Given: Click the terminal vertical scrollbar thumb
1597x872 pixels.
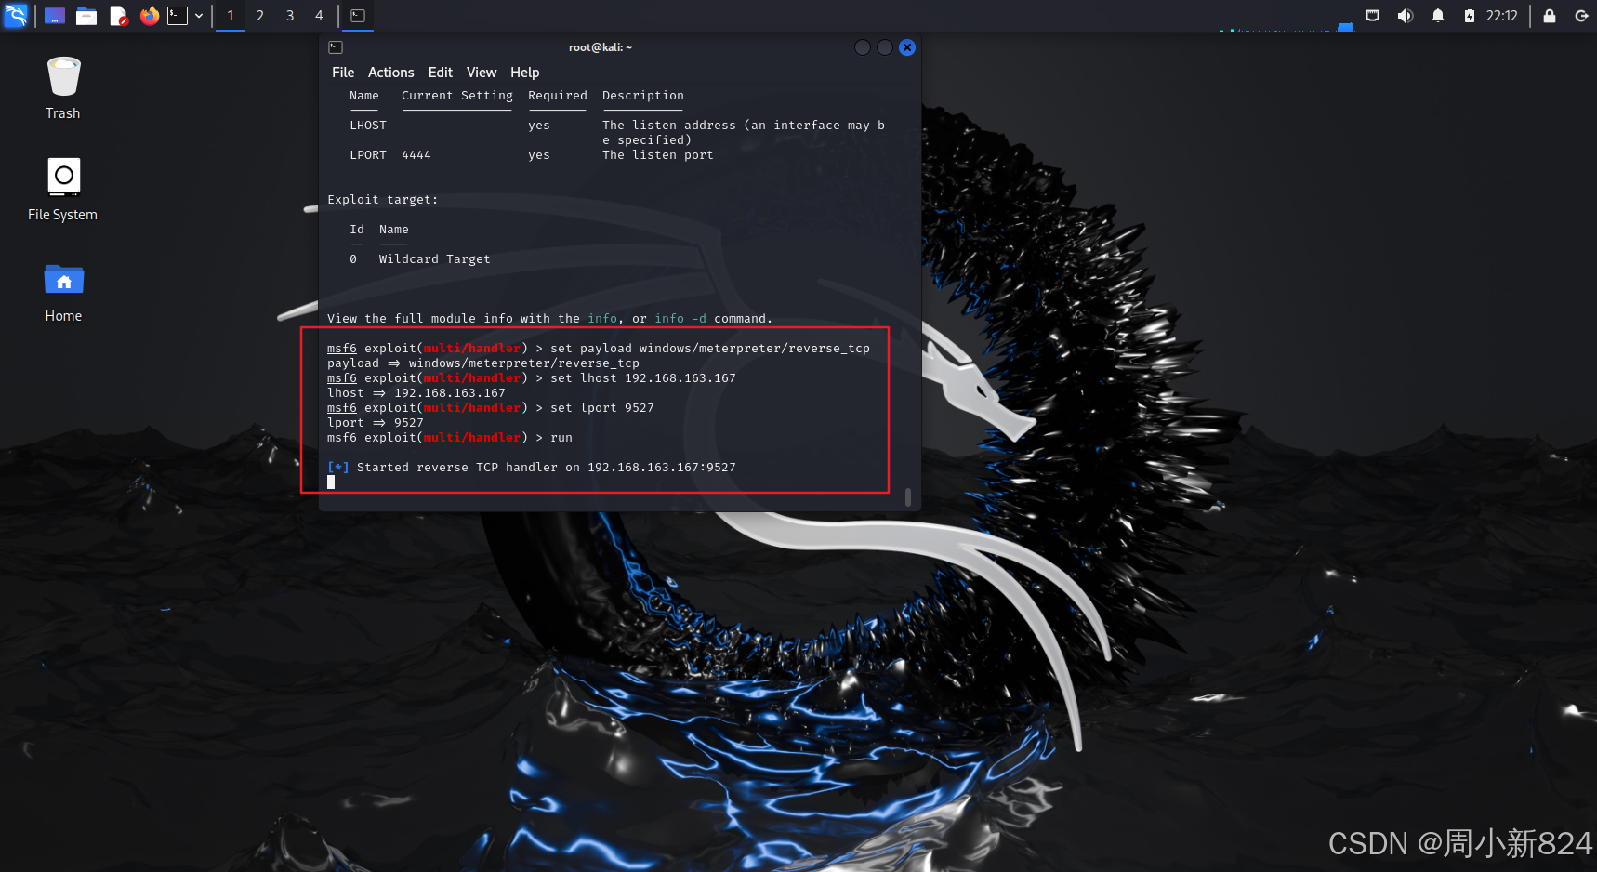Looking at the screenshot, I should click(x=908, y=497).
